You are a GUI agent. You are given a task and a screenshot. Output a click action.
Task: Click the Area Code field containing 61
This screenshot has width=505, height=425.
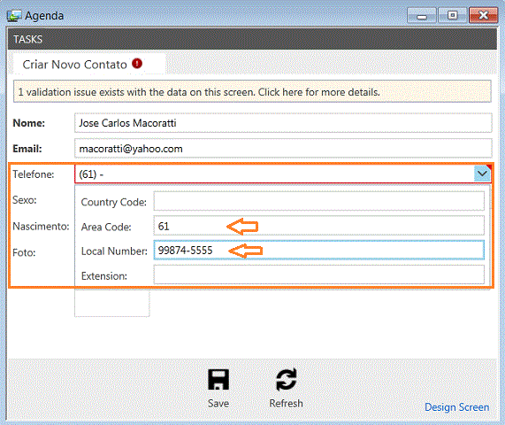[x=319, y=226]
